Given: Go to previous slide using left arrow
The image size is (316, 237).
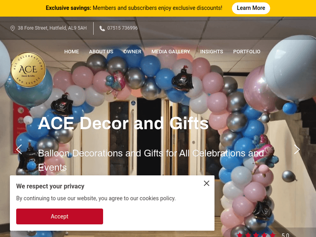Looking at the screenshot, I should 19,149.
